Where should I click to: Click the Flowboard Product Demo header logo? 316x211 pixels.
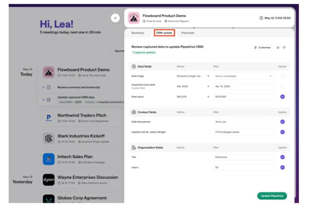(x=134, y=18)
